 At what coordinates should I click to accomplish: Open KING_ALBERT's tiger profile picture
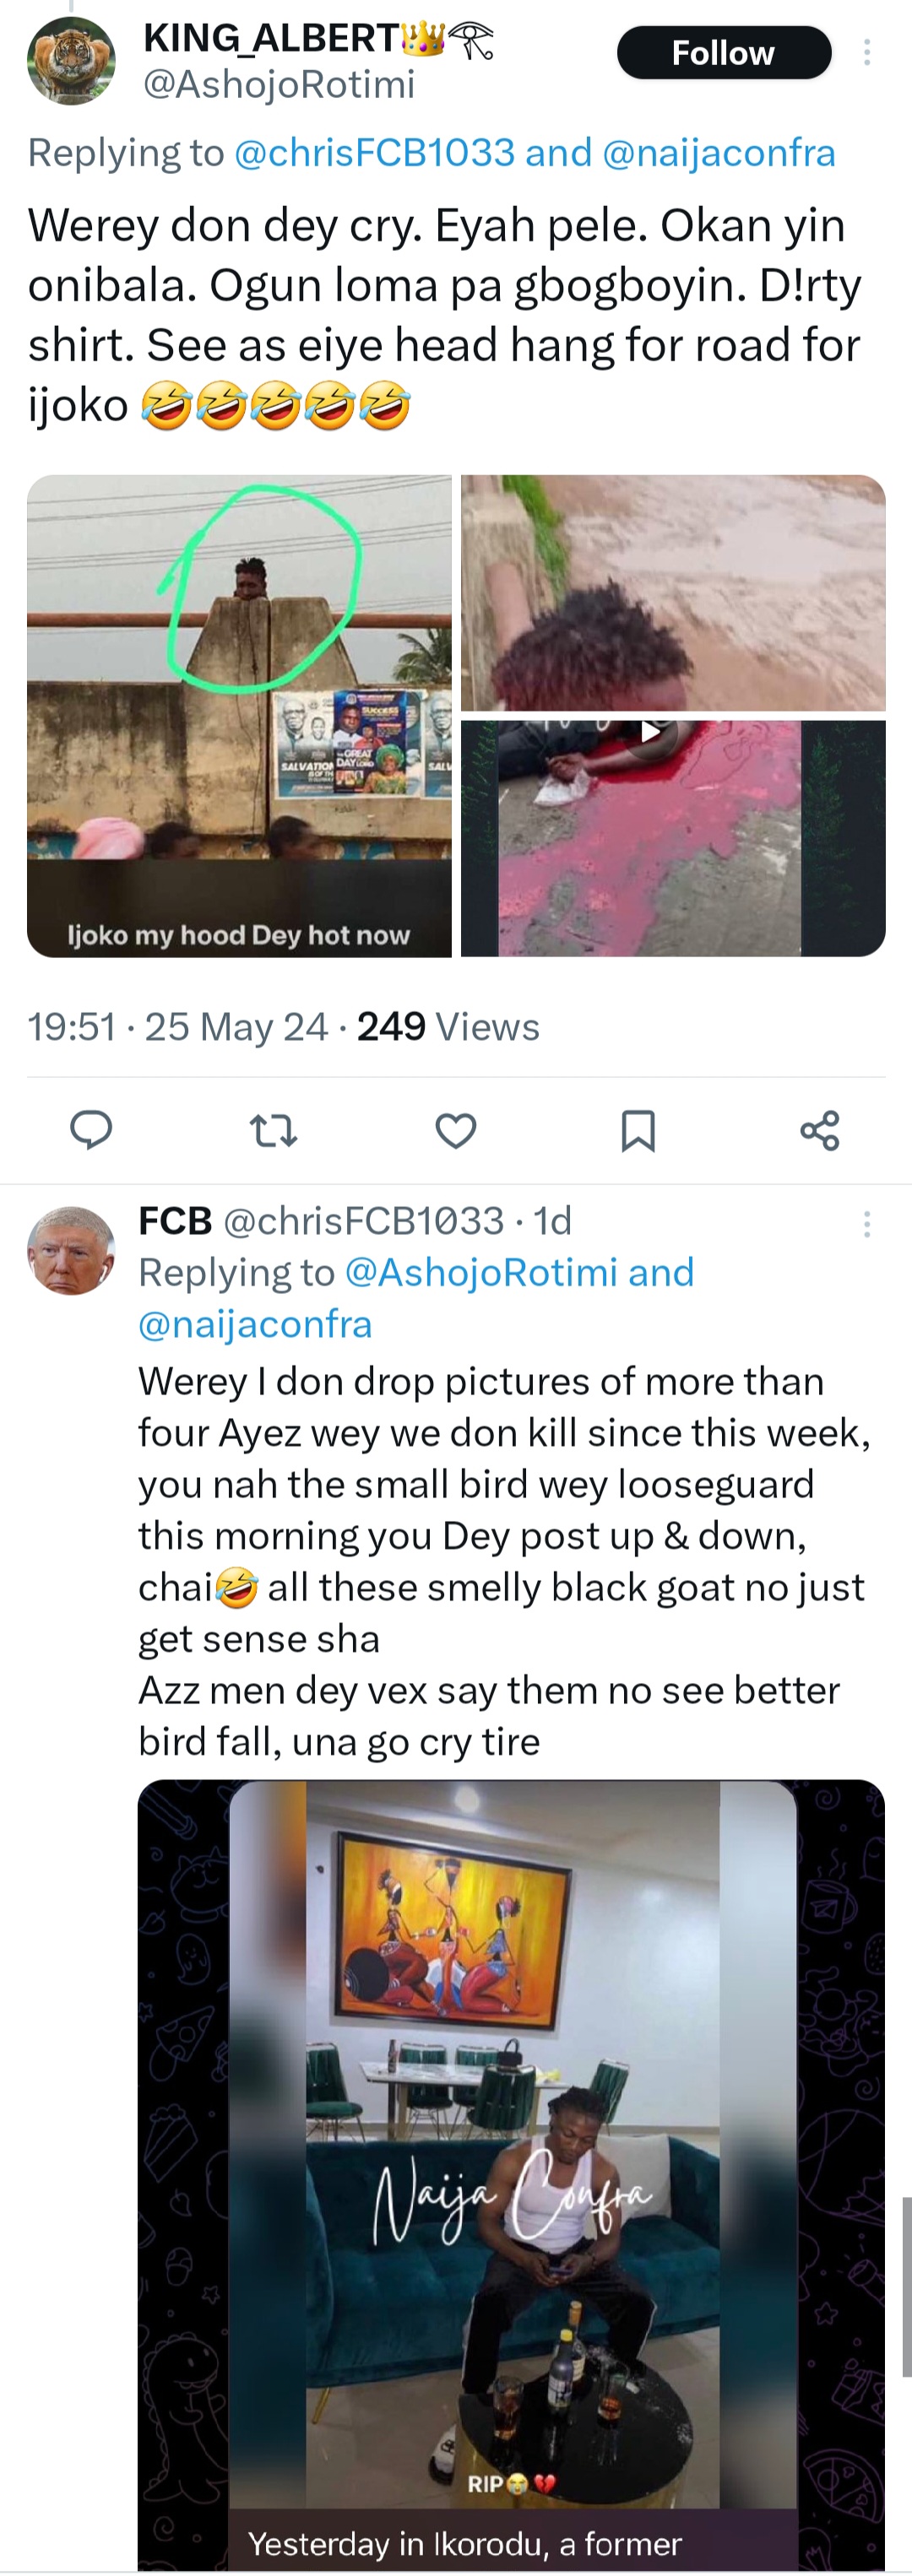(x=71, y=61)
